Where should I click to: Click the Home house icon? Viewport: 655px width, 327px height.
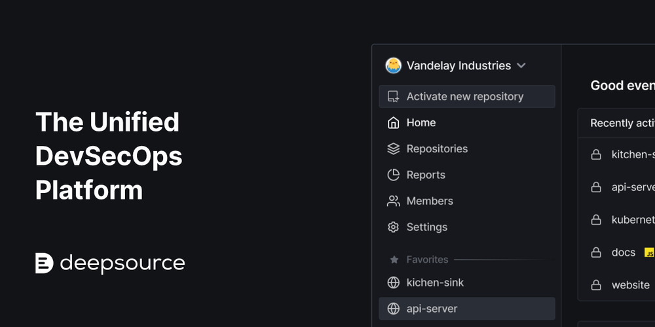[x=393, y=123]
